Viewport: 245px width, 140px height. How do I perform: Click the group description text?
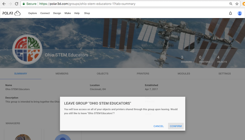tap(32, 102)
